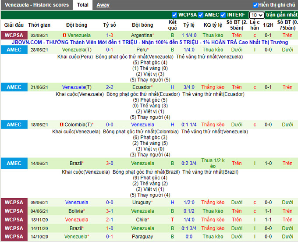Viewport: 298px width, 242px height.
Task: Click the Bolivia team name
Action: click(x=76, y=211)
